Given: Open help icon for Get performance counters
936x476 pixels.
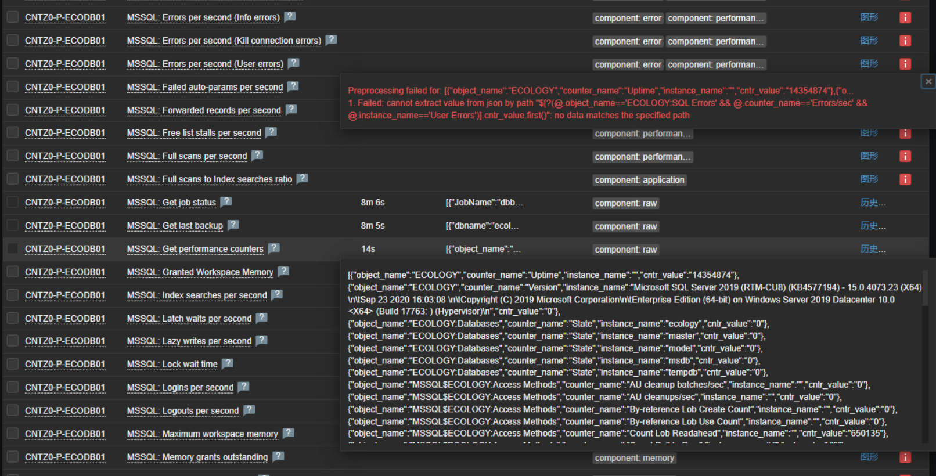Looking at the screenshot, I should click(x=273, y=248).
